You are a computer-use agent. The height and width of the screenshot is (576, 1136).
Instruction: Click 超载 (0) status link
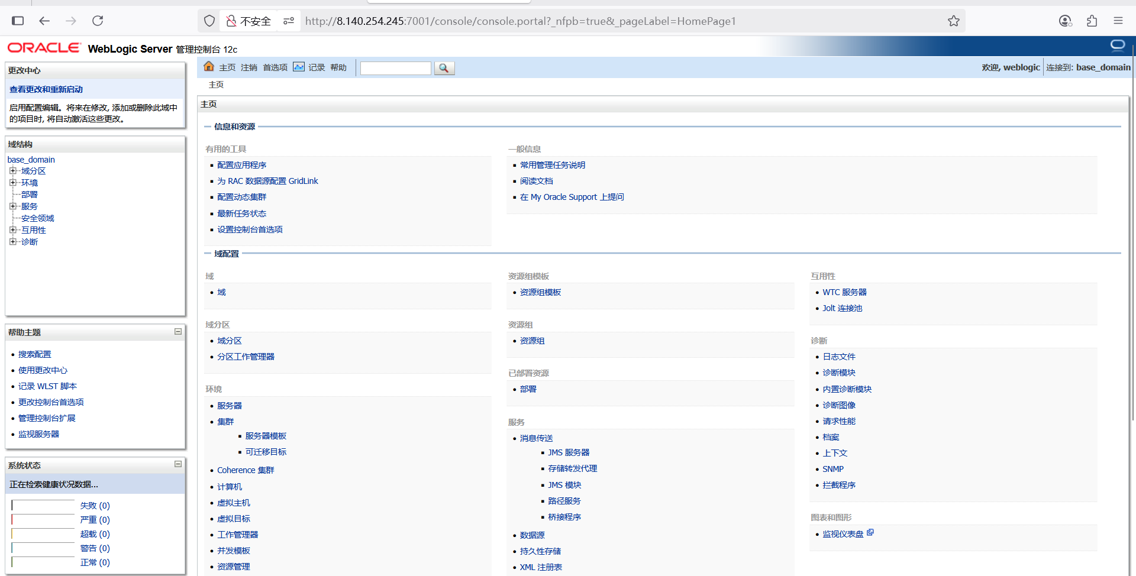(x=95, y=534)
